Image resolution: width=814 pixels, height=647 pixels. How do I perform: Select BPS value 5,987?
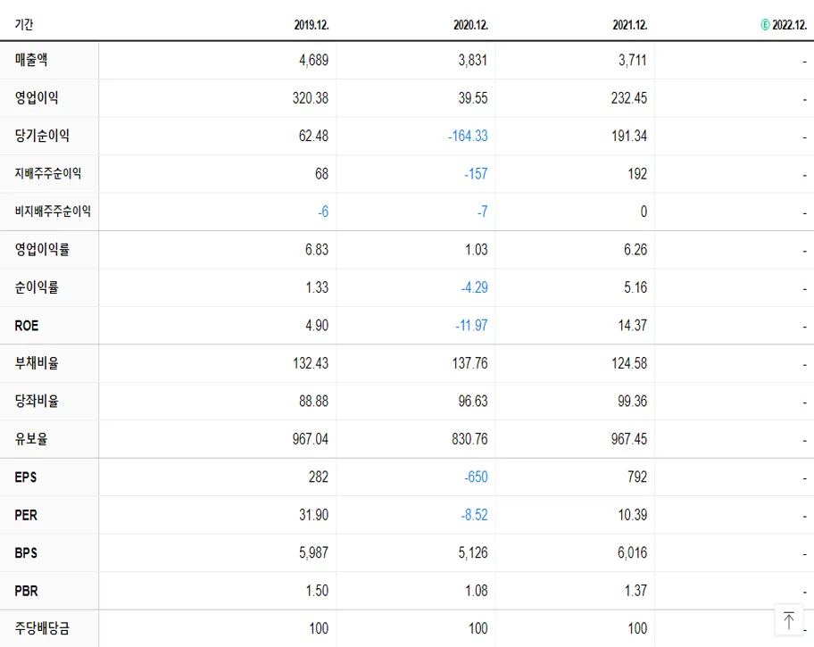(x=313, y=553)
